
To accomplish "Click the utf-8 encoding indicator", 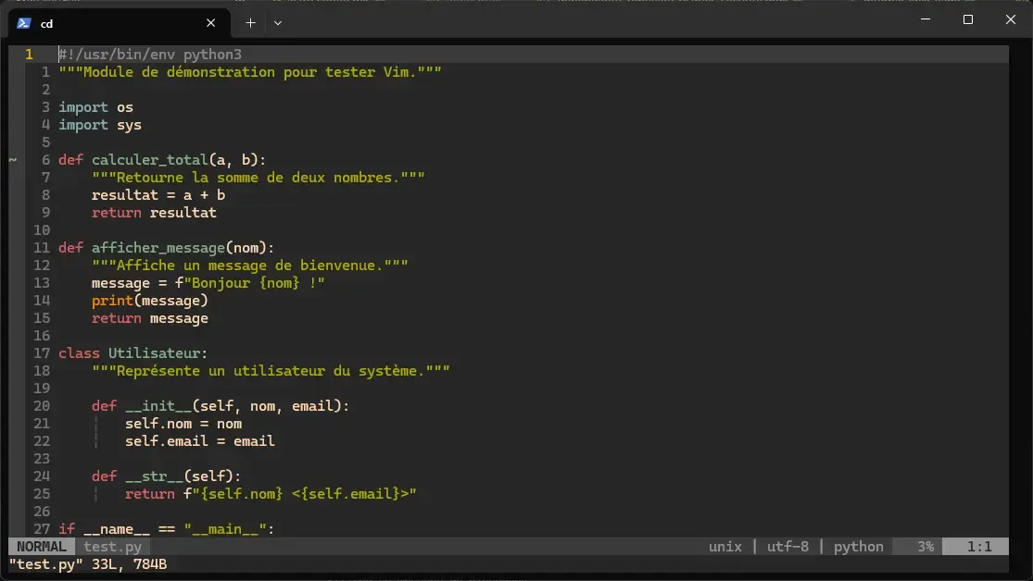I will coord(787,546).
